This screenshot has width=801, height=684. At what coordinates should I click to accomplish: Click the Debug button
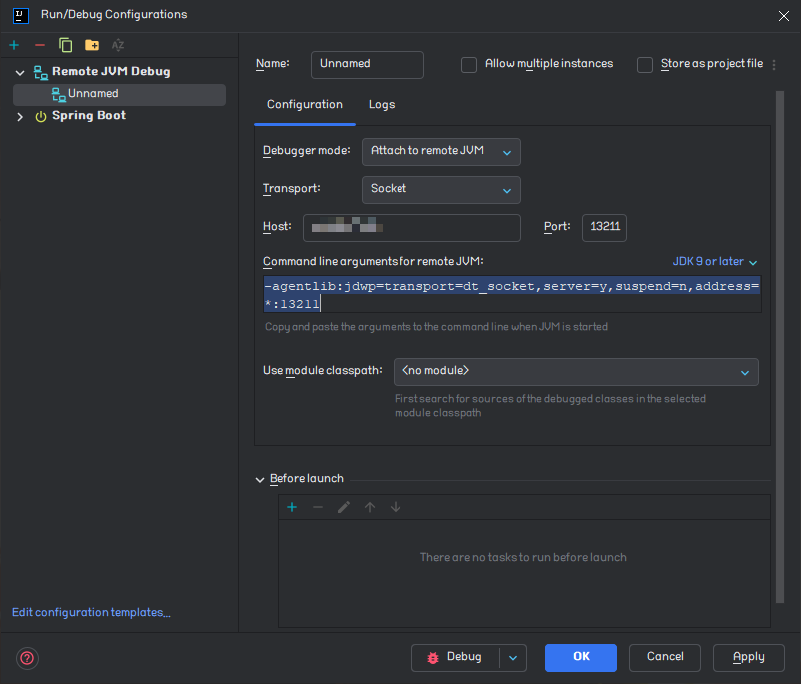coord(455,657)
